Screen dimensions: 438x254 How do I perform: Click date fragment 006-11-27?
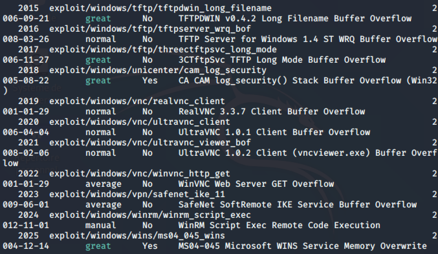tap(26, 60)
